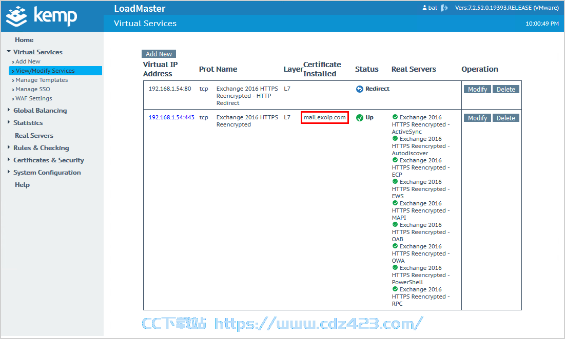The width and height of the screenshot is (565, 339).
Task: Click the Certificate Installed column header
Action: 322,69
